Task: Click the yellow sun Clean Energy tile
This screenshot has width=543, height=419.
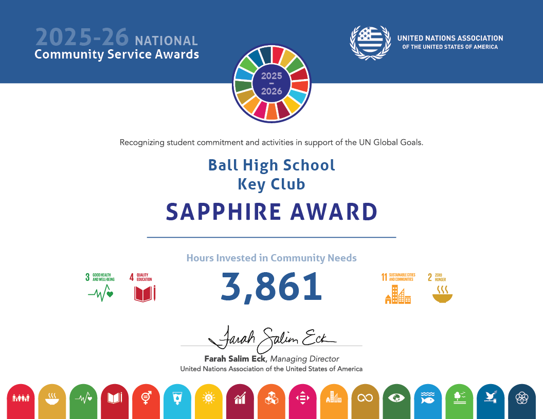Action: [x=209, y=402]
